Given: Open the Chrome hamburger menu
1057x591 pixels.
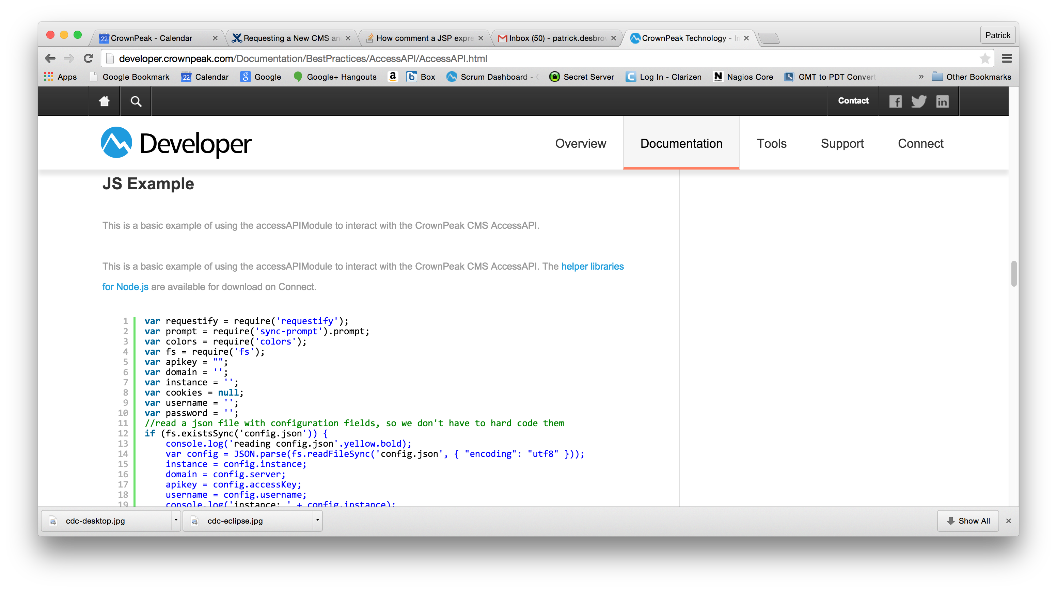Looking at the screenshot, I should coord(1007,58).
